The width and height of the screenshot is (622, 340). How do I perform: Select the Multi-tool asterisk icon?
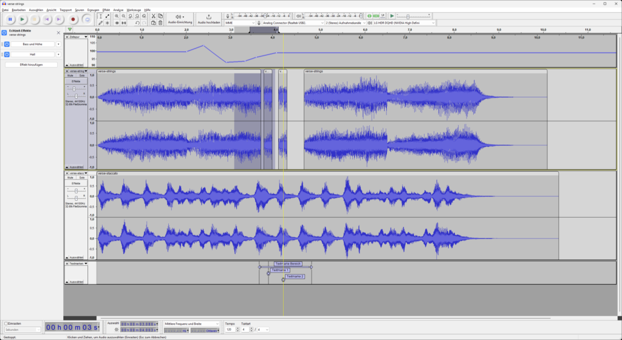[107, 23]
